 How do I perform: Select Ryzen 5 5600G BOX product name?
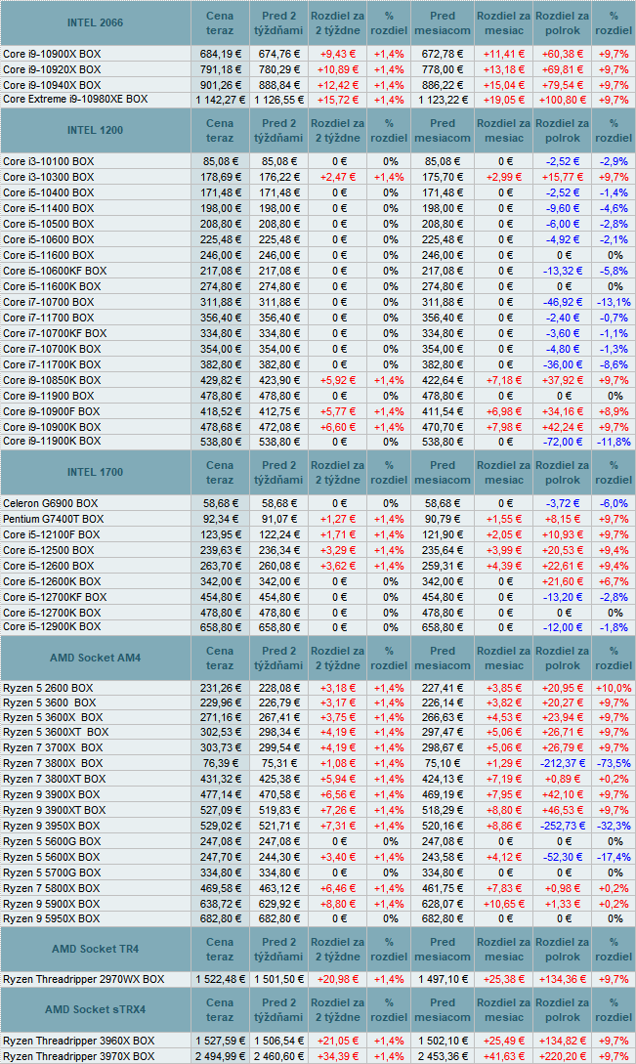pos(52,841)
